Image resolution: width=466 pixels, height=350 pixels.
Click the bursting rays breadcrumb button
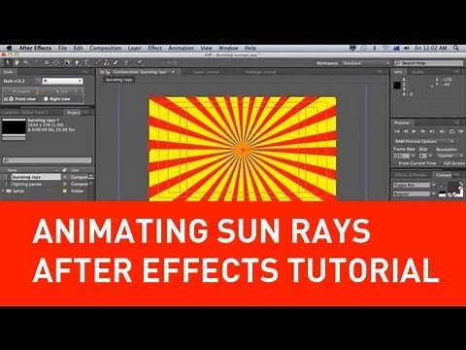(x=119, y=80)
